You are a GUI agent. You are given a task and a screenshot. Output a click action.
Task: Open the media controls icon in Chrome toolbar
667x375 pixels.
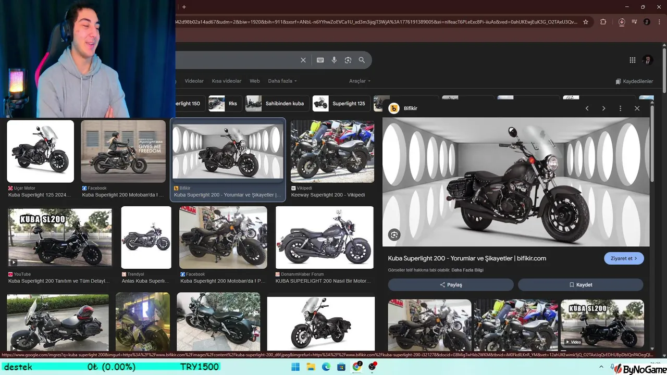[634, 22]
